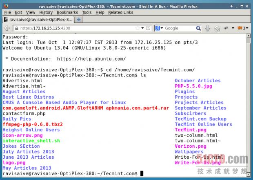Open the Bookmarks menu

[67, 12]
